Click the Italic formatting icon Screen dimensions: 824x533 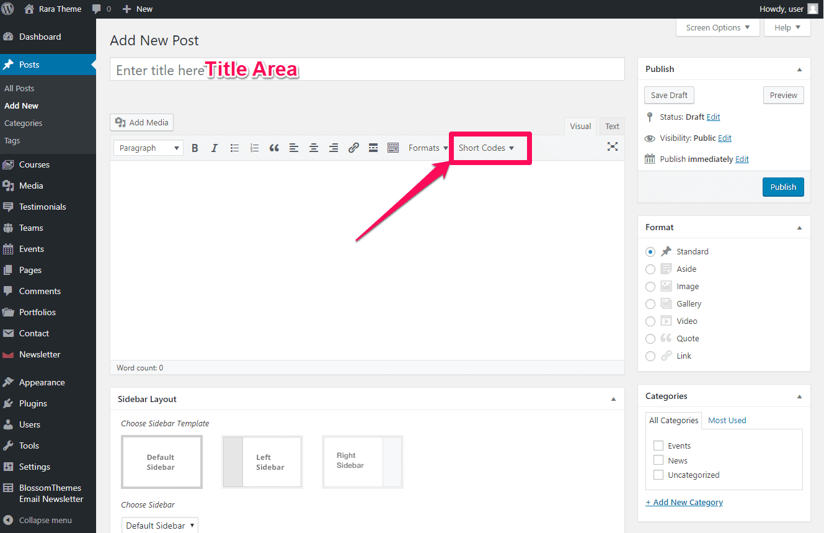pyautogui.click(x=215, y=148)
